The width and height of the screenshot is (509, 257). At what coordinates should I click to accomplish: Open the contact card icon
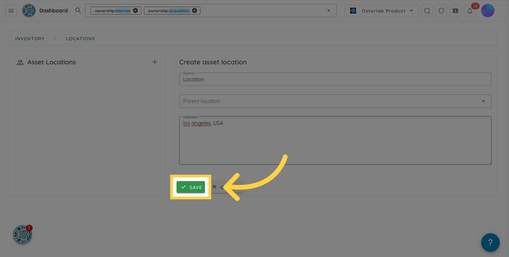coord(455,11)
